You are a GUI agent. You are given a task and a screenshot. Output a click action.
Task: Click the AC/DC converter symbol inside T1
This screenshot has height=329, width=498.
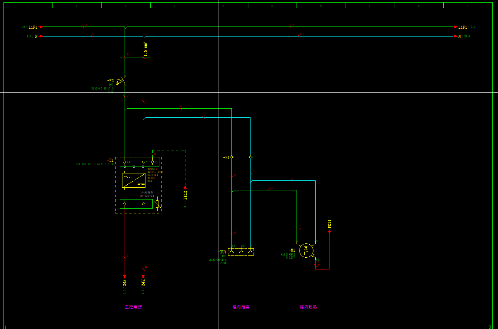click(134, 180)
